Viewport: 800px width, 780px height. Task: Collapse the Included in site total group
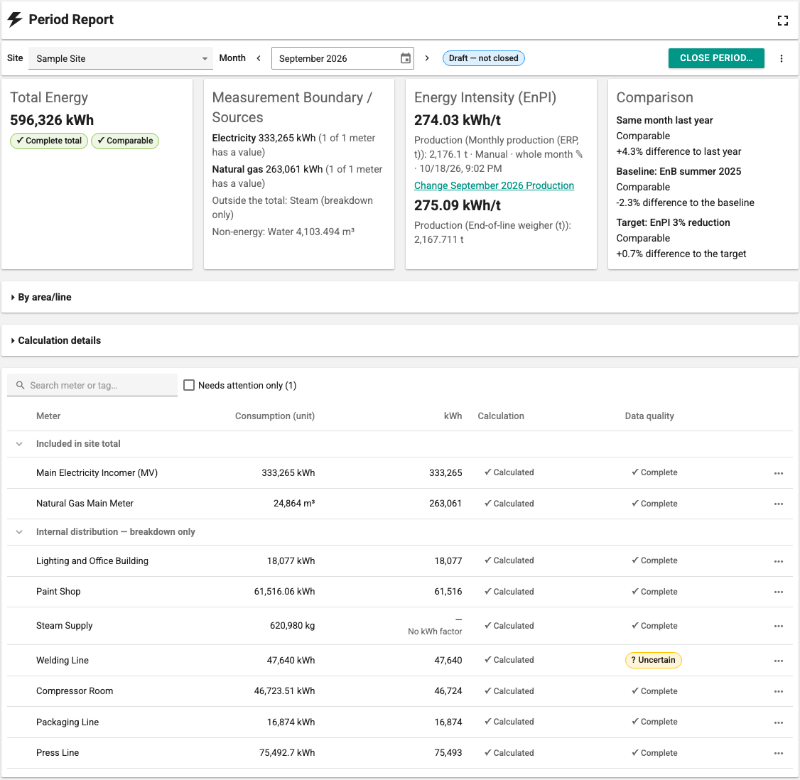[x=19, y=444]
